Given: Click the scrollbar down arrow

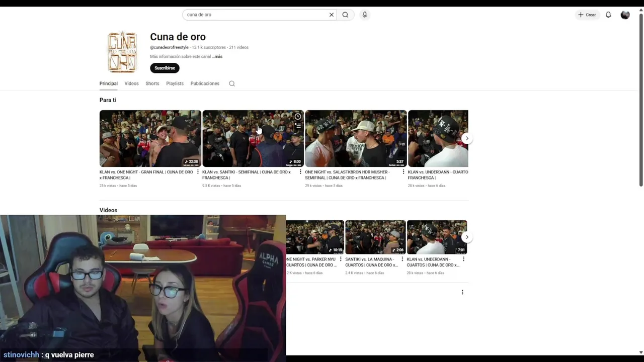Looking at the screenshot, I should pos(641,352).
